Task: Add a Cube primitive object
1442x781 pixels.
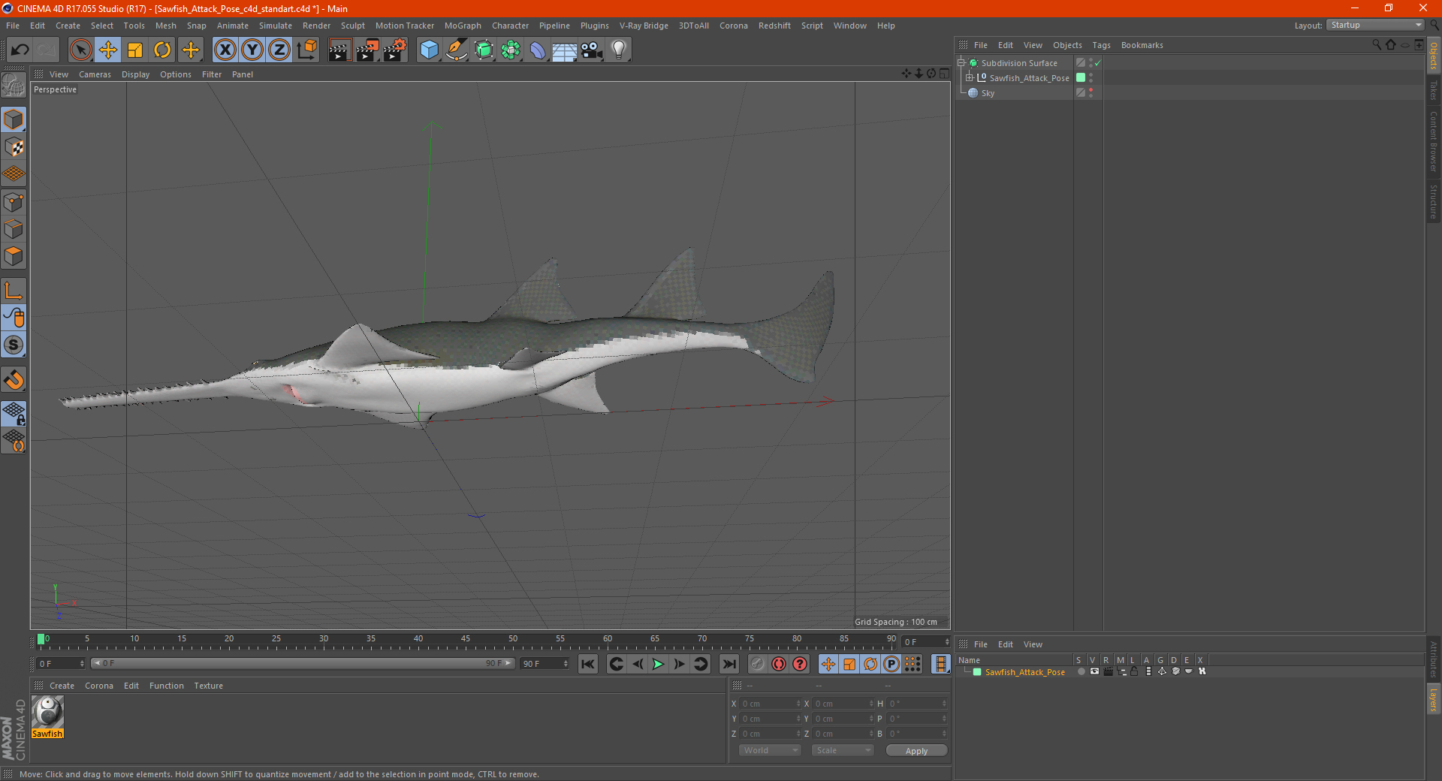Action: click(x=429, y=50)
